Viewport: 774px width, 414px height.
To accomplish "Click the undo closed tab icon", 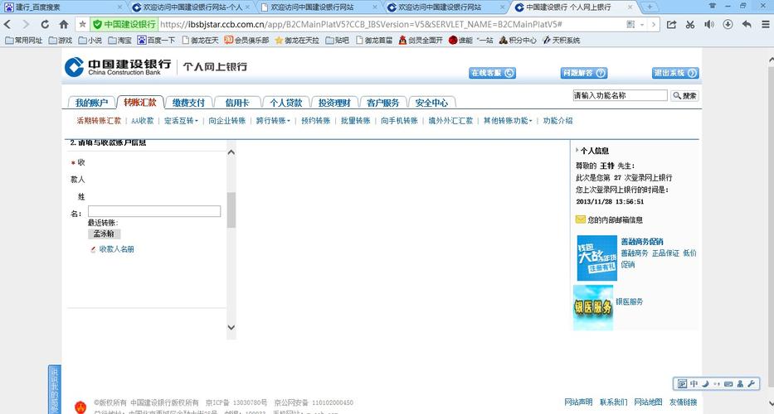I will pos(747,24).
